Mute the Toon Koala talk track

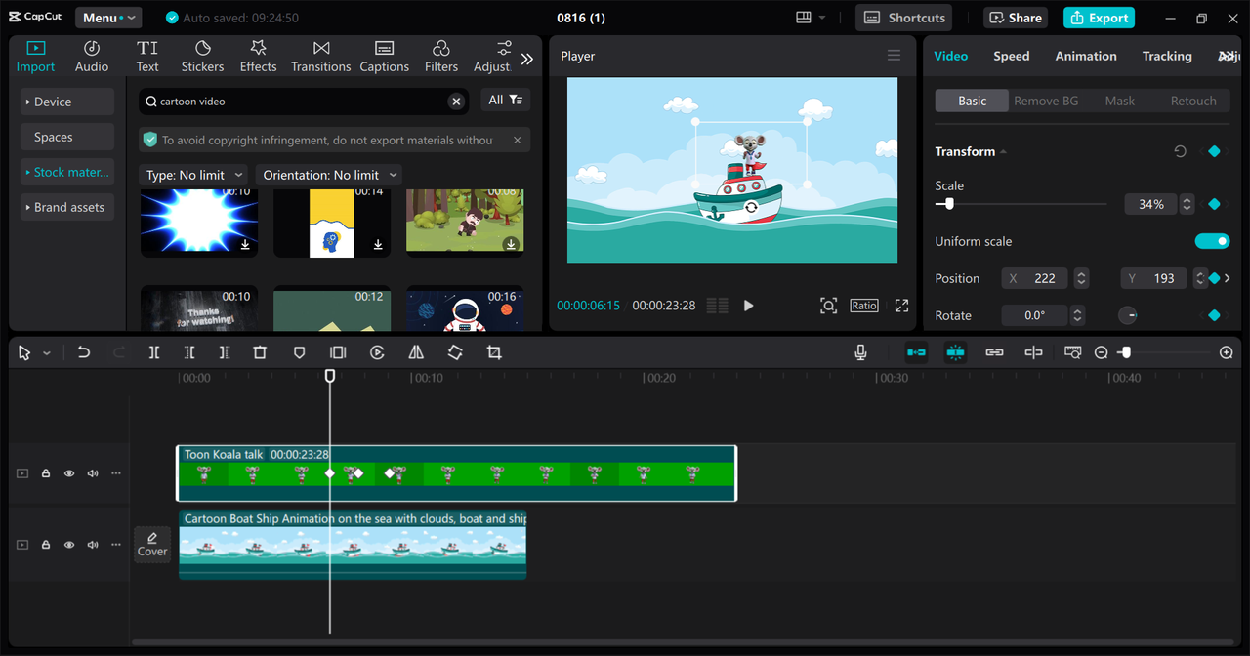coord(93,473)
